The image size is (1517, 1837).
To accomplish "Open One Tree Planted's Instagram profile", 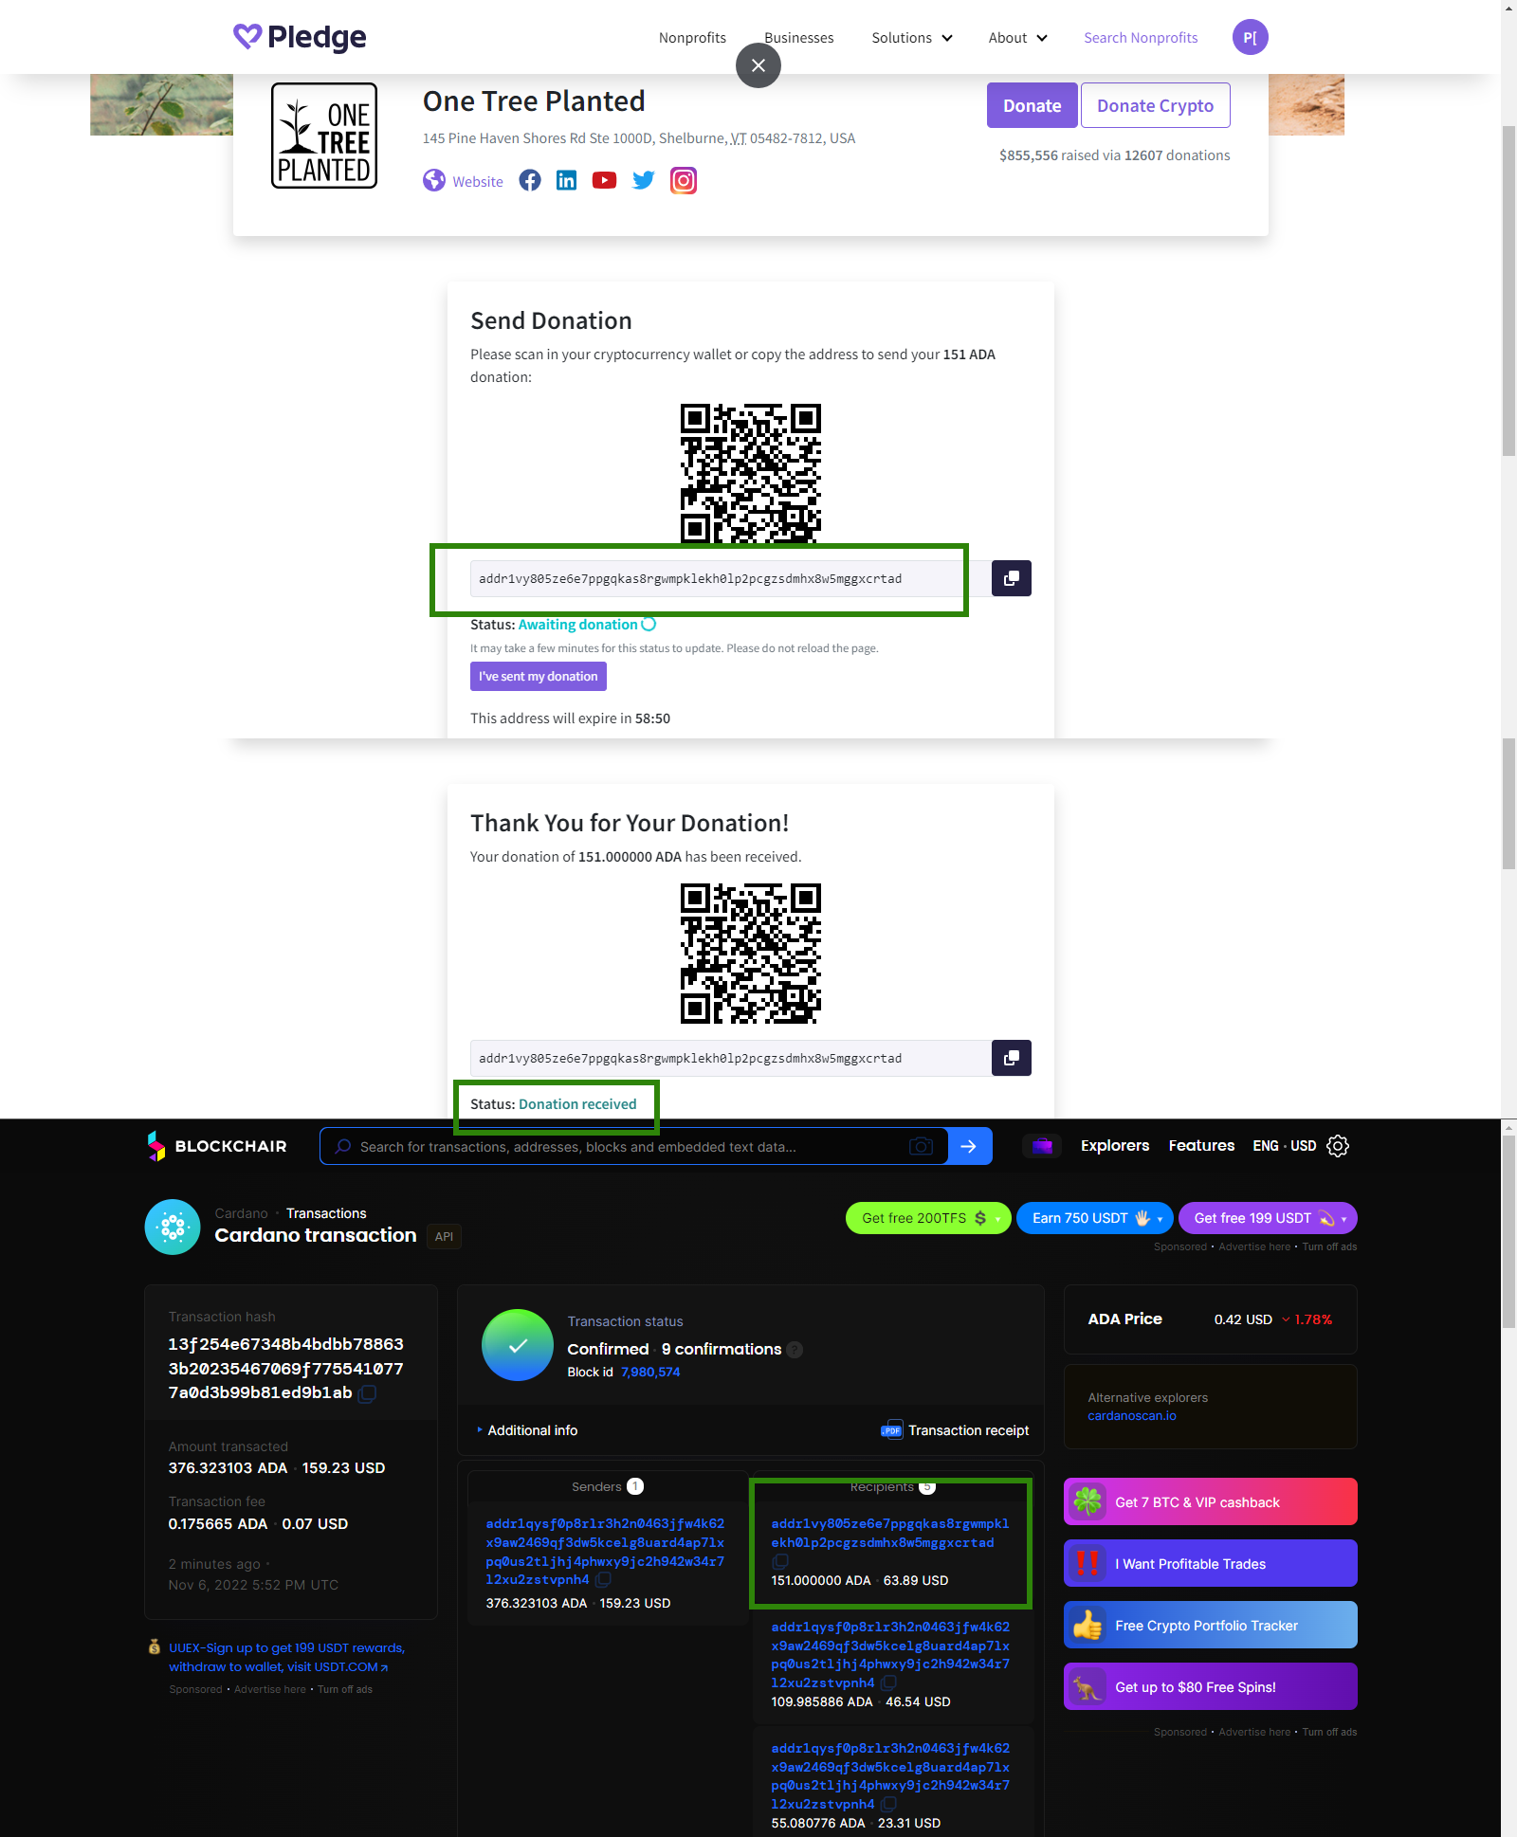I will [x=684, y=180].
